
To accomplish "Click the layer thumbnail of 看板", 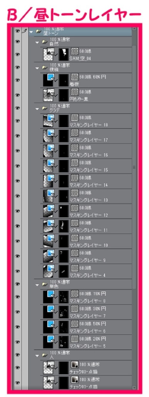I will click(x=49, y=80).
